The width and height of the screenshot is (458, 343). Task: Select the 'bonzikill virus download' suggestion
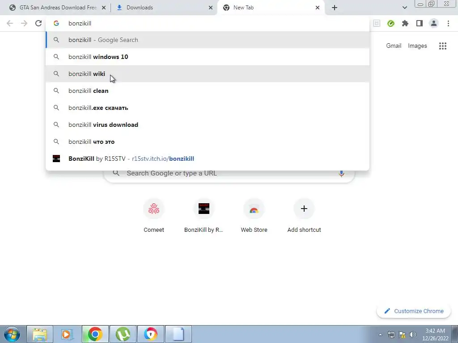208,125
